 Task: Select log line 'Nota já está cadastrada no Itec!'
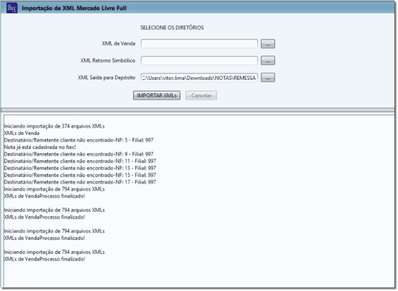(x=40, y=147)
